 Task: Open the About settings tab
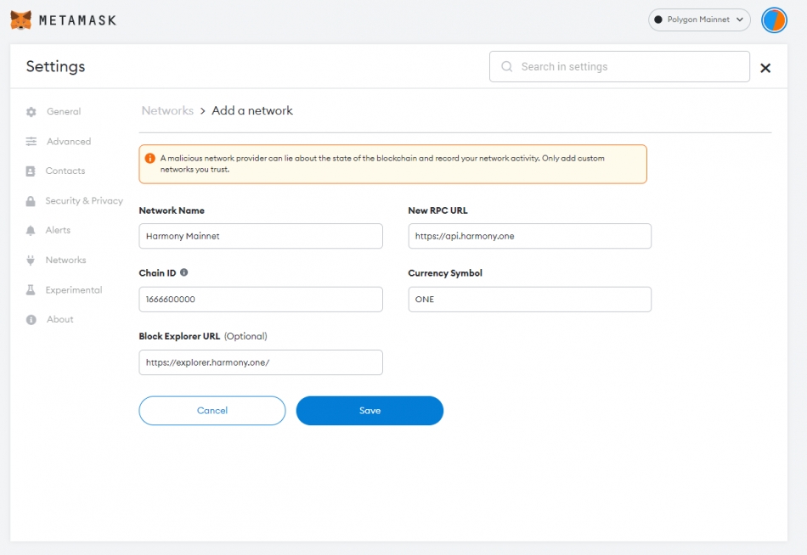pos(59,319)
